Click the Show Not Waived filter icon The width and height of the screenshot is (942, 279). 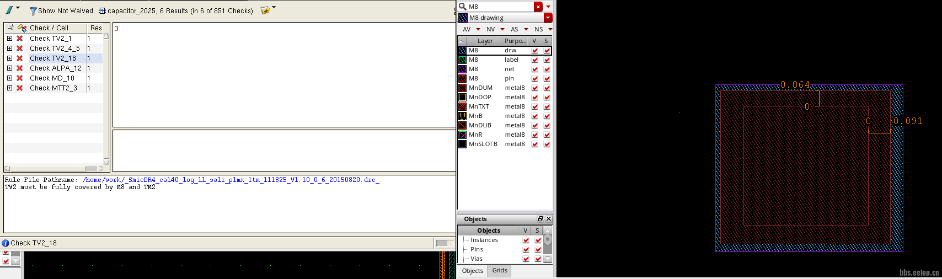33,11
